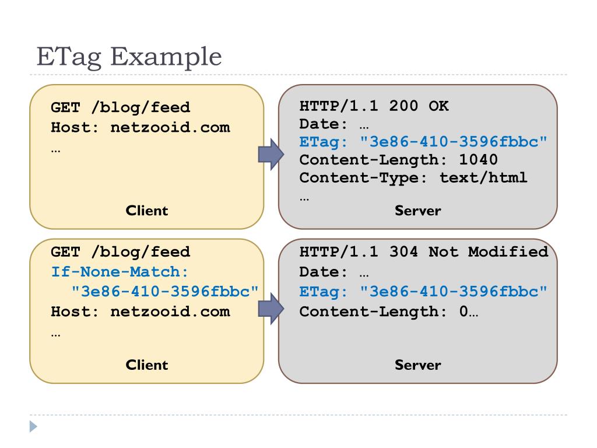Click the blue ETag header in the 304 response
This screenshot has width=597, height=448.
(x=423, y=292)
